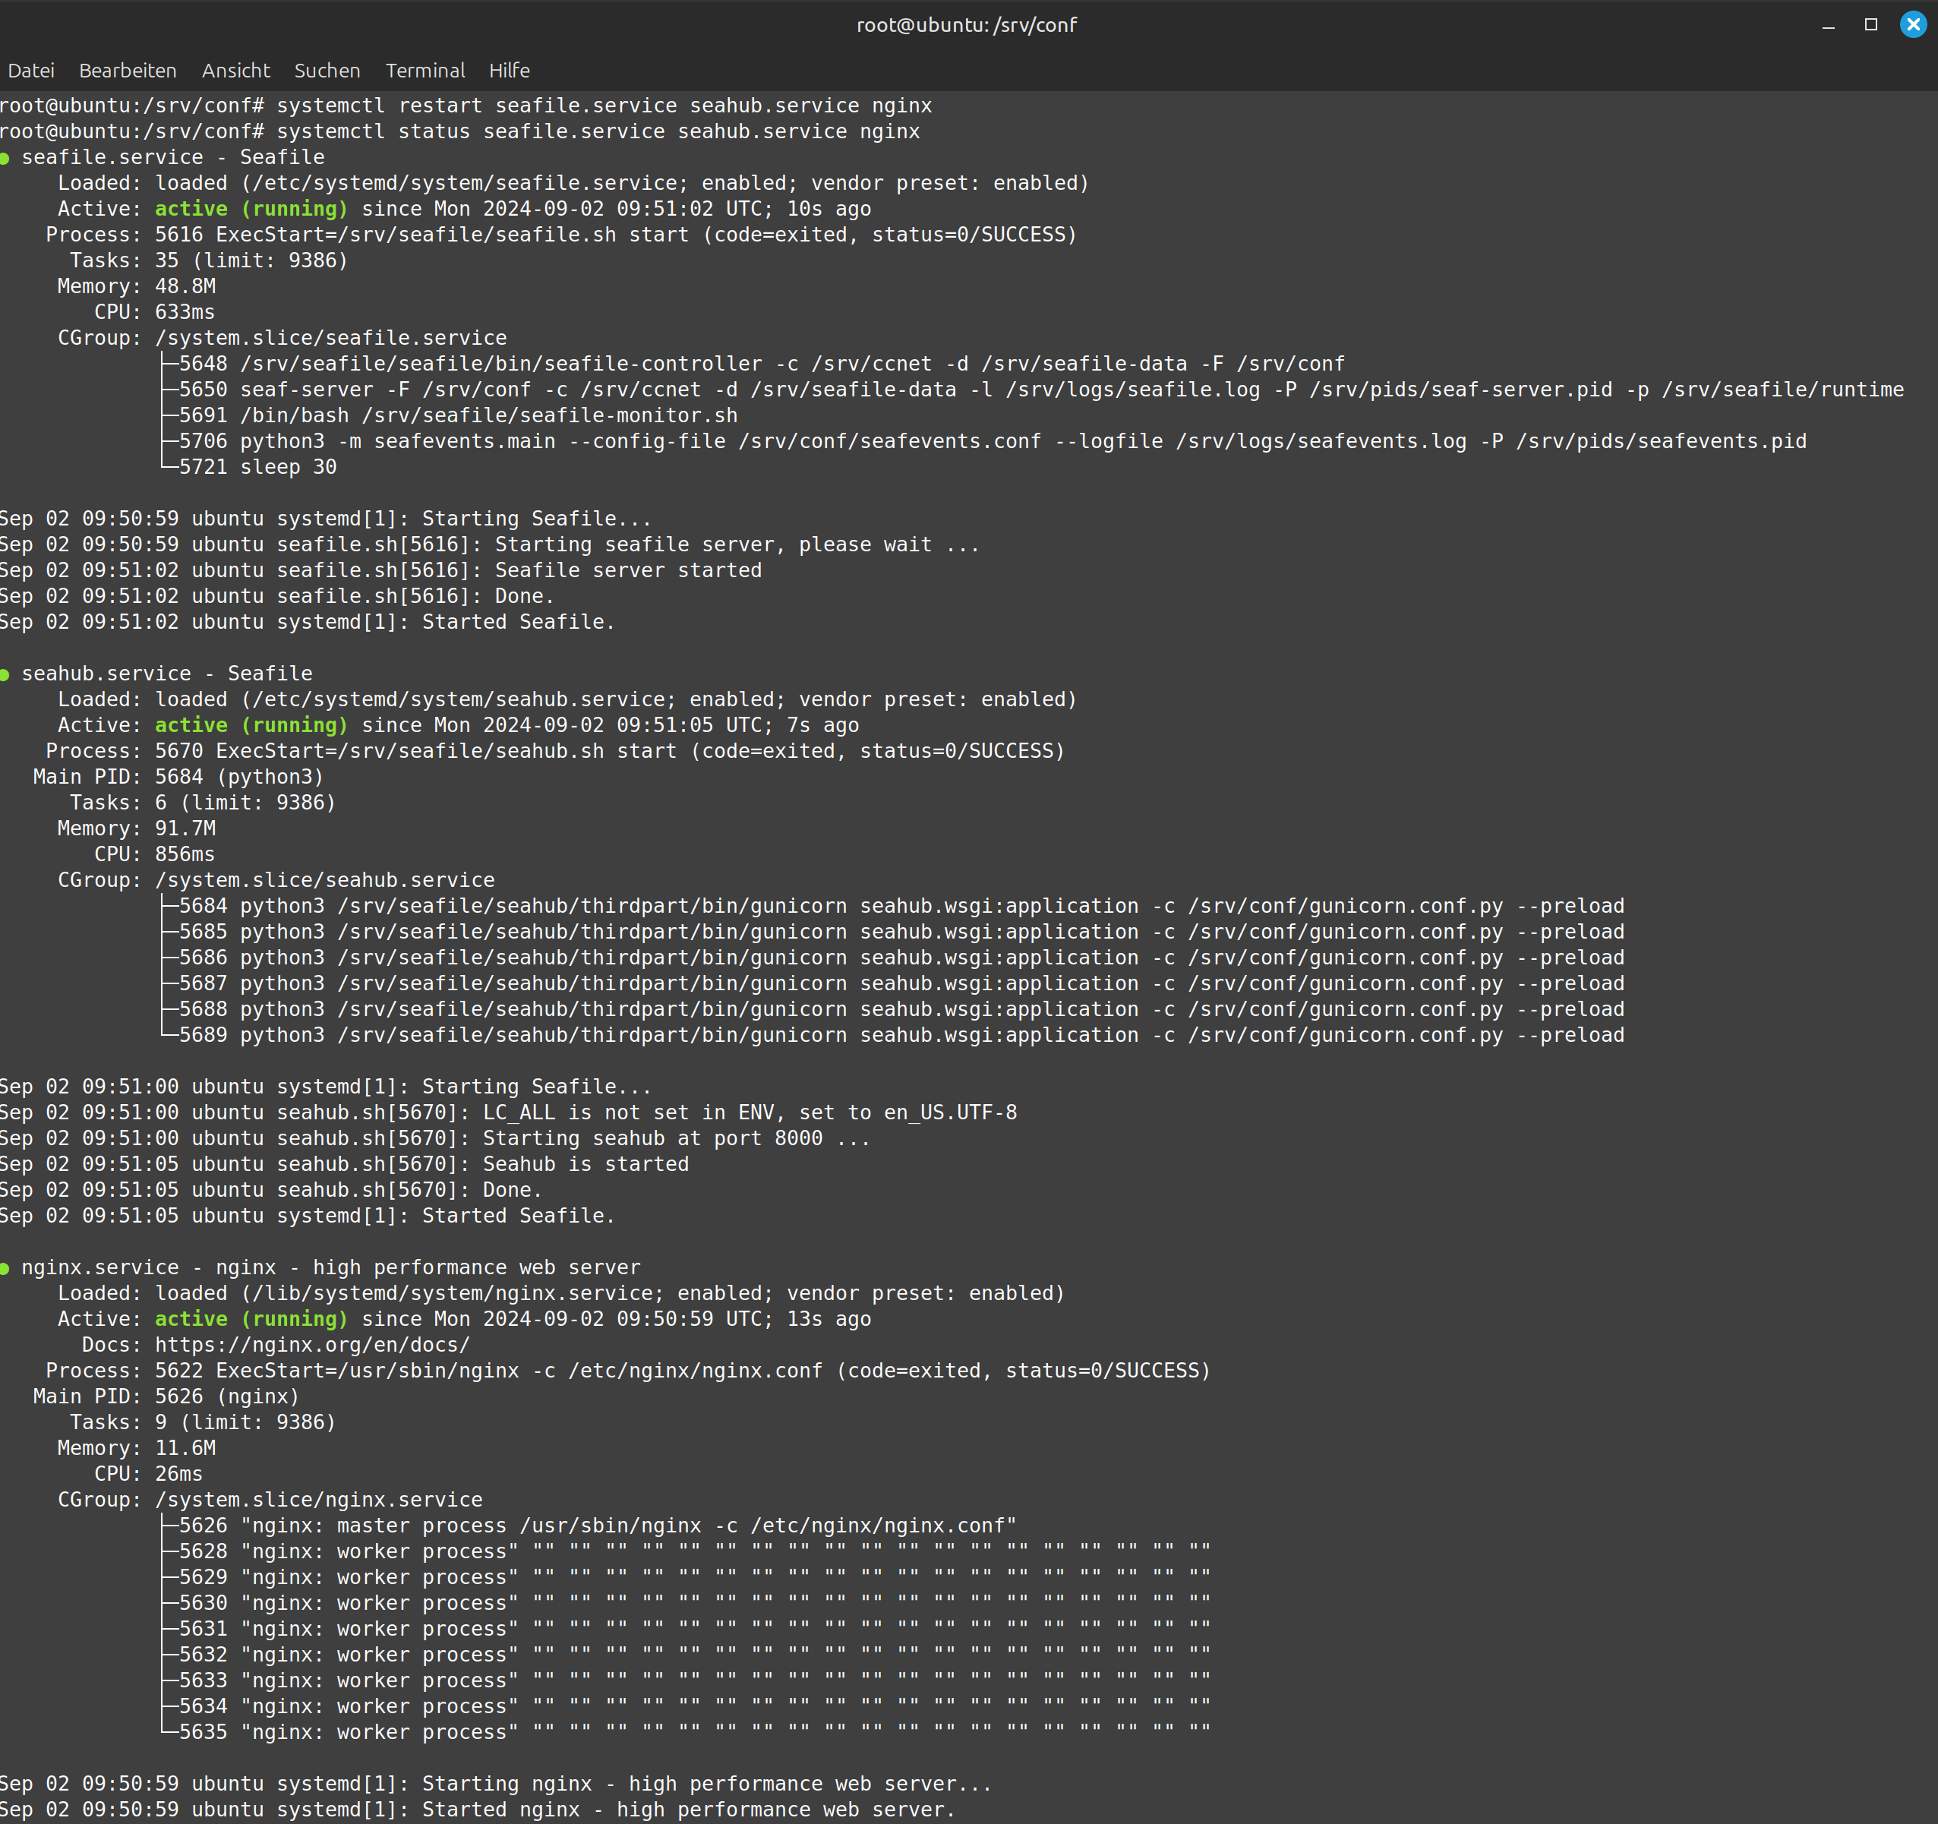The height and width of the screenshot is (1824, 1938).
Task: Click 'CPU: 633ms' value
Action: [x=185, y=312]
